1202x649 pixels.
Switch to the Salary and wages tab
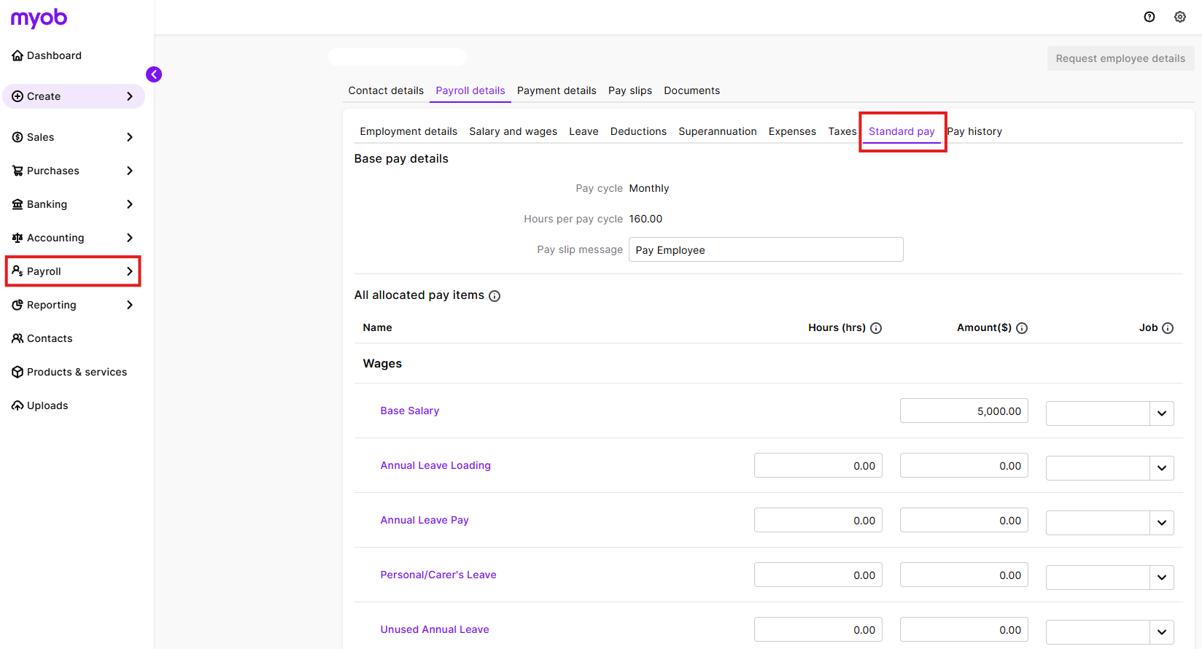513,131
